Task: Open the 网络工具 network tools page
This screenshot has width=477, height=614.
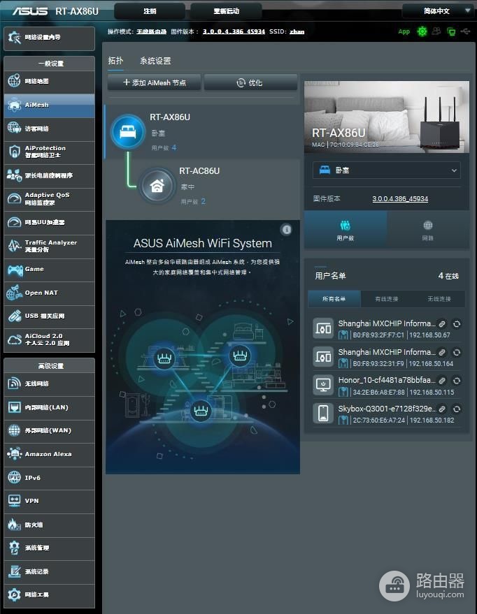Action: coord(50,595)
